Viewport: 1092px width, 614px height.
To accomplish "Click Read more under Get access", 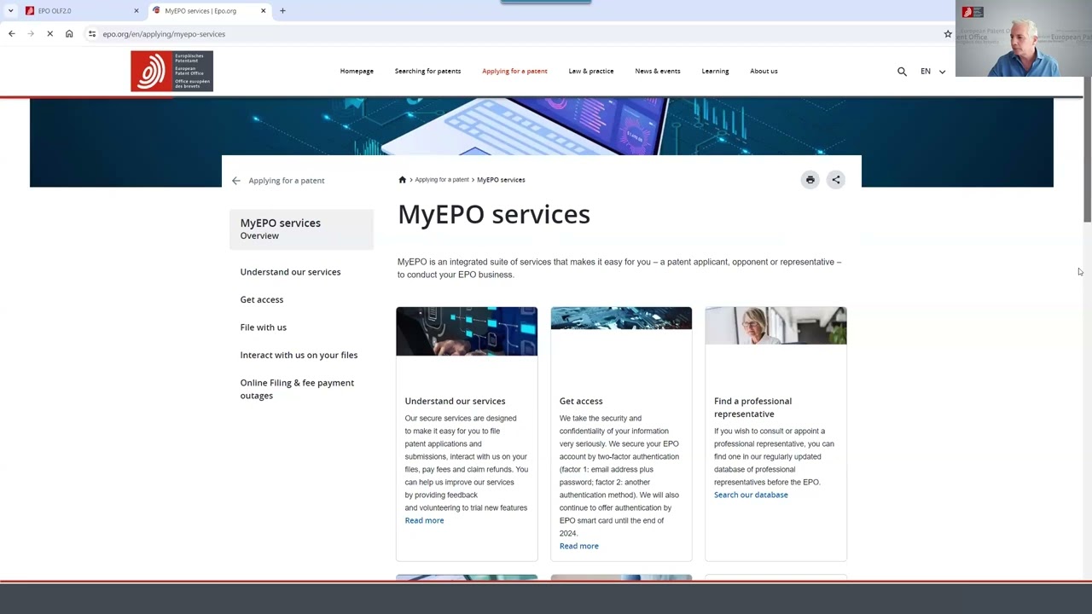I will tap(579, 546).
